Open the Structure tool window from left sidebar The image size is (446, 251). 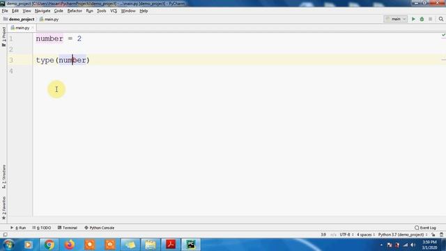tap(3, 176)
